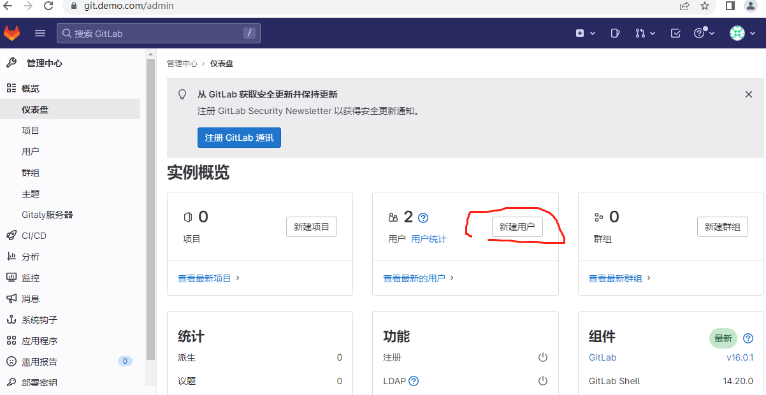Click the browser reload button

click(x=48, y=6)
